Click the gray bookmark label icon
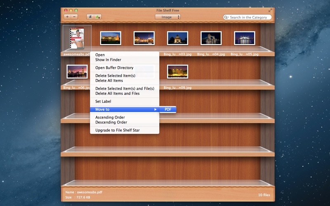330x206 pixels. point(90,17)
